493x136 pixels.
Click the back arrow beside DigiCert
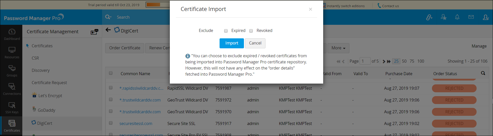(x=108, y=30)
